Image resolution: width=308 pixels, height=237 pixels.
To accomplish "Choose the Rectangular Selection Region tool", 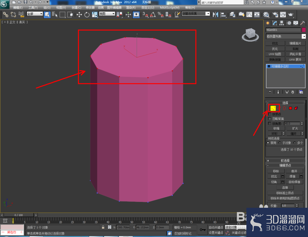I will 62,14.
